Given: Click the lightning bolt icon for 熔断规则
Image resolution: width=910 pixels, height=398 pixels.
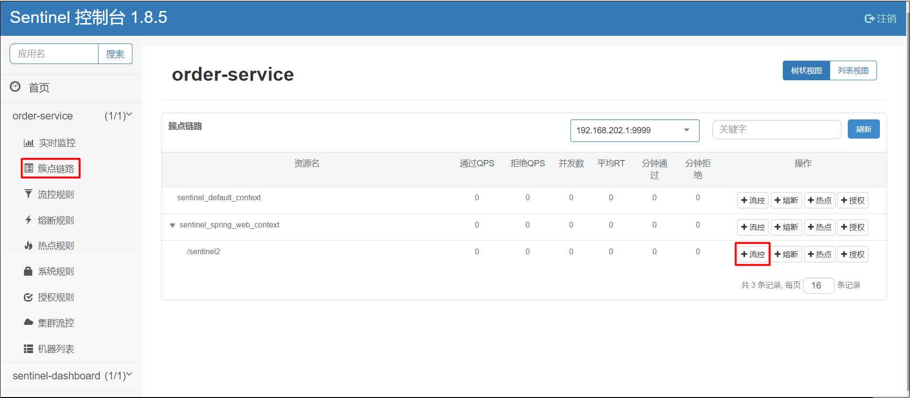Looking at the screenshot, I should pos(29,220).
